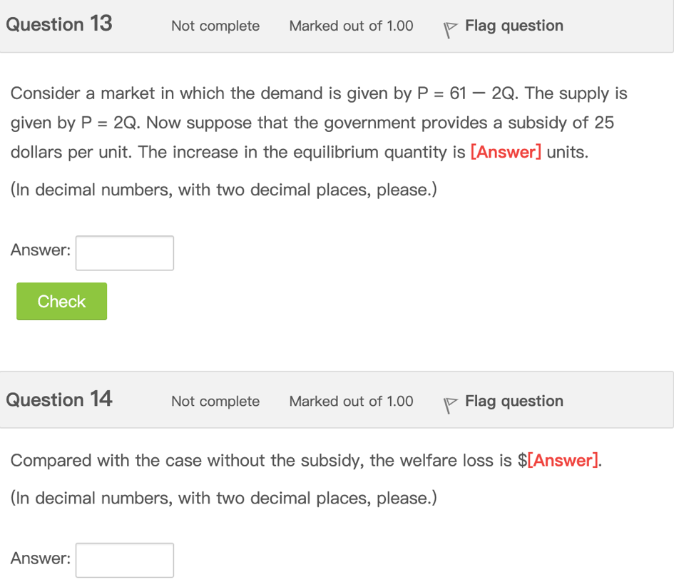Select the red [Answer] placeholder in Question 13

506,152
